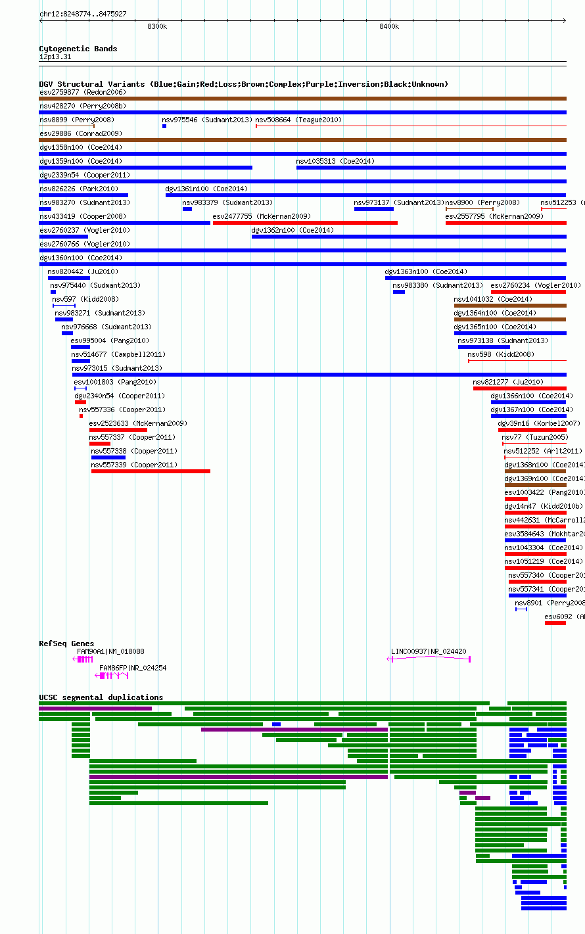Open the RefSeq Genes track title
The width and height of the screenshot is (585, 934).
66,643
